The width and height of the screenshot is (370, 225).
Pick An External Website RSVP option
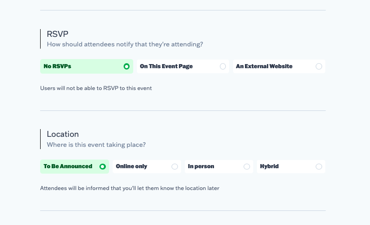[x=264, y=66]
